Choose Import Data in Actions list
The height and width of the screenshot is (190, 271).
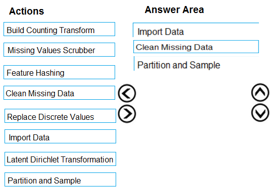click(x=60, y=136)
